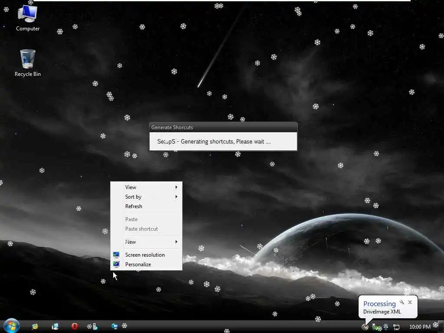This screenshot has height=333, width=444.
Task: Click the greyed Paste menu entry
Action: tap(146, 219)
